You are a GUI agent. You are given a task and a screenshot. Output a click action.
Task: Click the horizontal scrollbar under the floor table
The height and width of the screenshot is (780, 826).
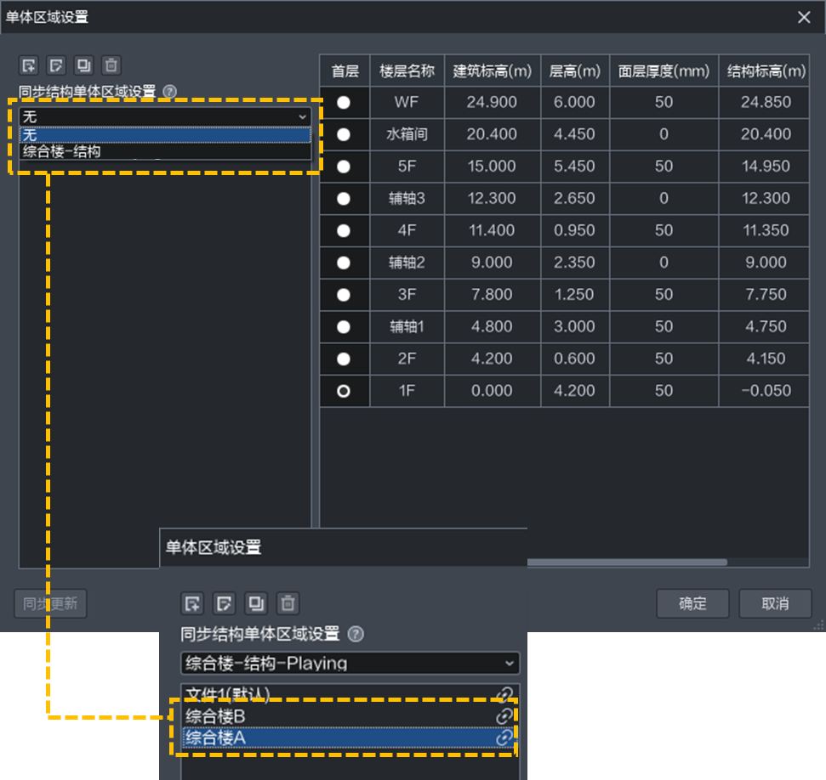point(627,562)
